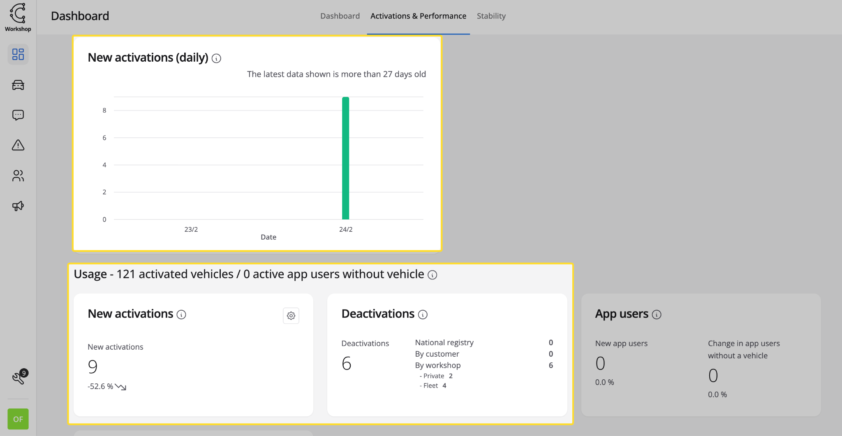Show info for New activations (daily) chart
842x436 pixels.
click(216, 58)
